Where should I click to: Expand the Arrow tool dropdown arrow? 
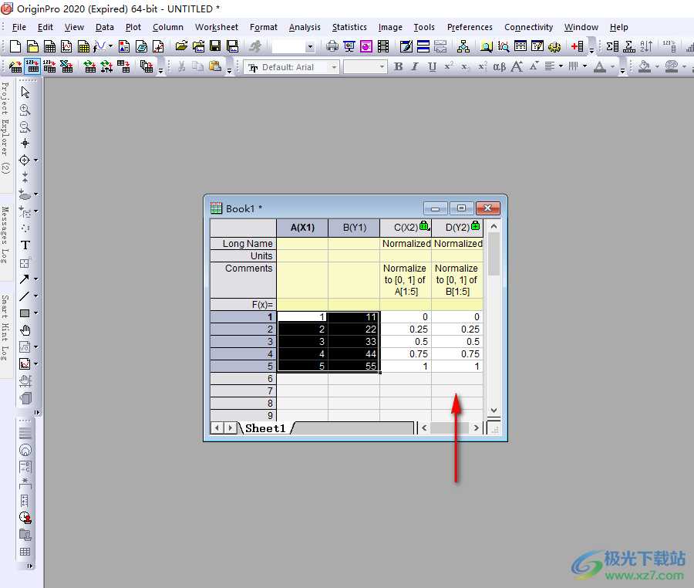coord(35,279)
